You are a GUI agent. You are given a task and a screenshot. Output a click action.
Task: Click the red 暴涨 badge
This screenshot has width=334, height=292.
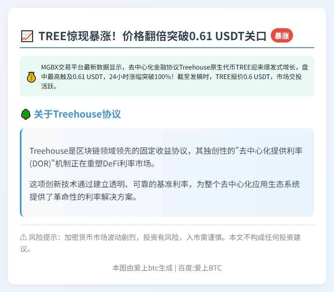pyautogui.click(x=282, y=35)
